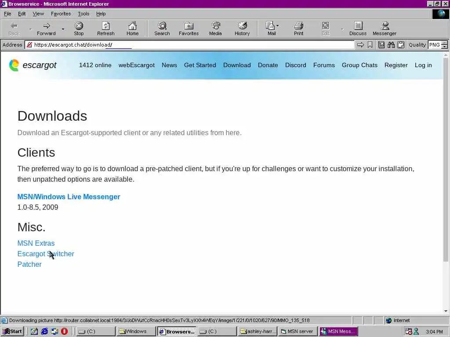Viewport: 450px width, 337px height.
Task: Click the page vertical scrollbar thumb
Action: tap(446, 159)
